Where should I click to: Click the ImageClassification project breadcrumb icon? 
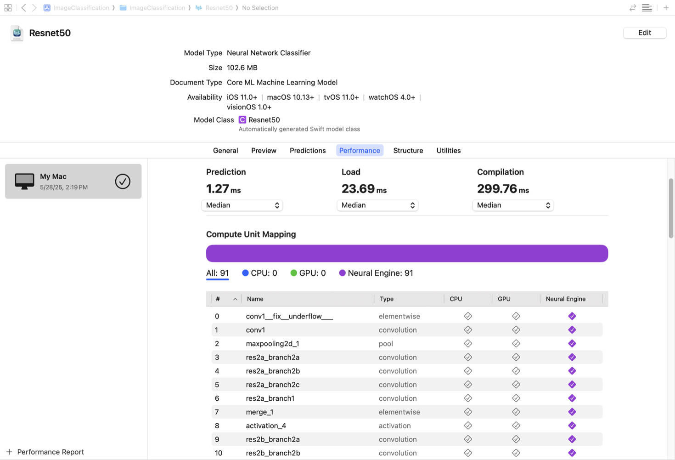[47, 8]
